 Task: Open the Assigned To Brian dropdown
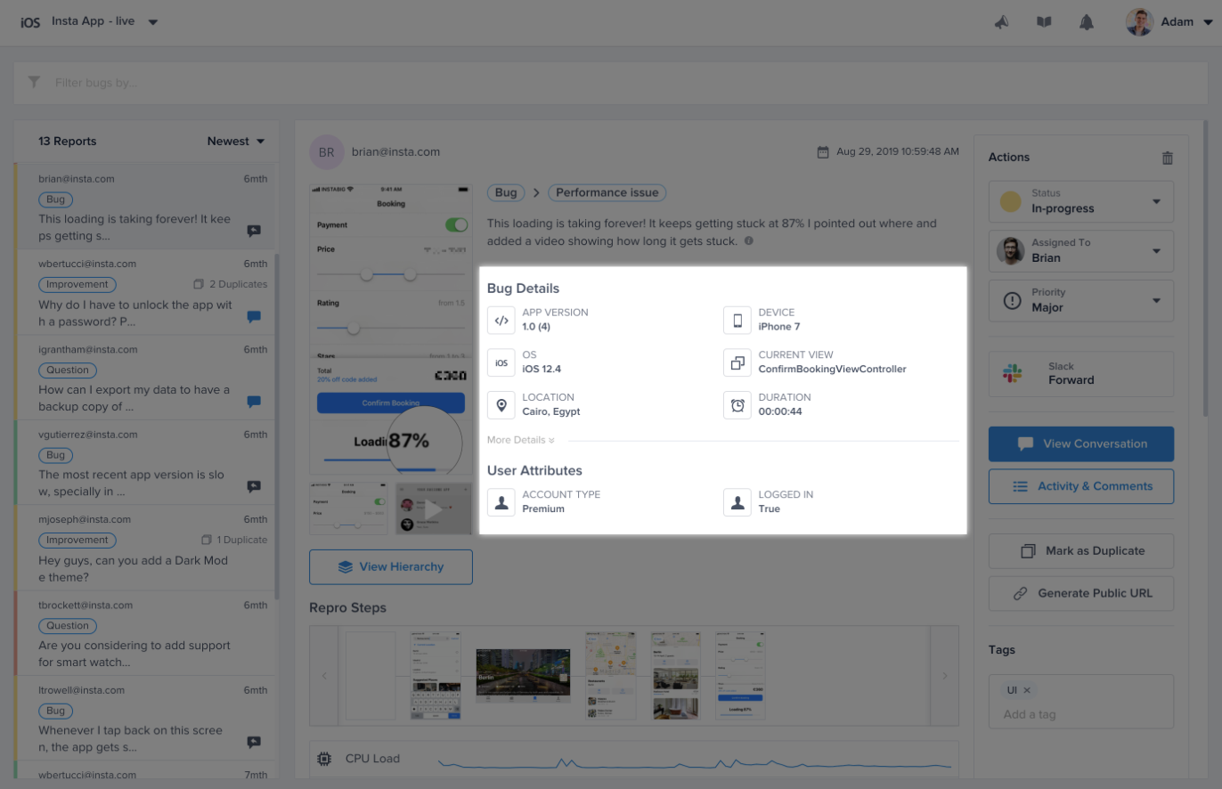[1080, 251]
